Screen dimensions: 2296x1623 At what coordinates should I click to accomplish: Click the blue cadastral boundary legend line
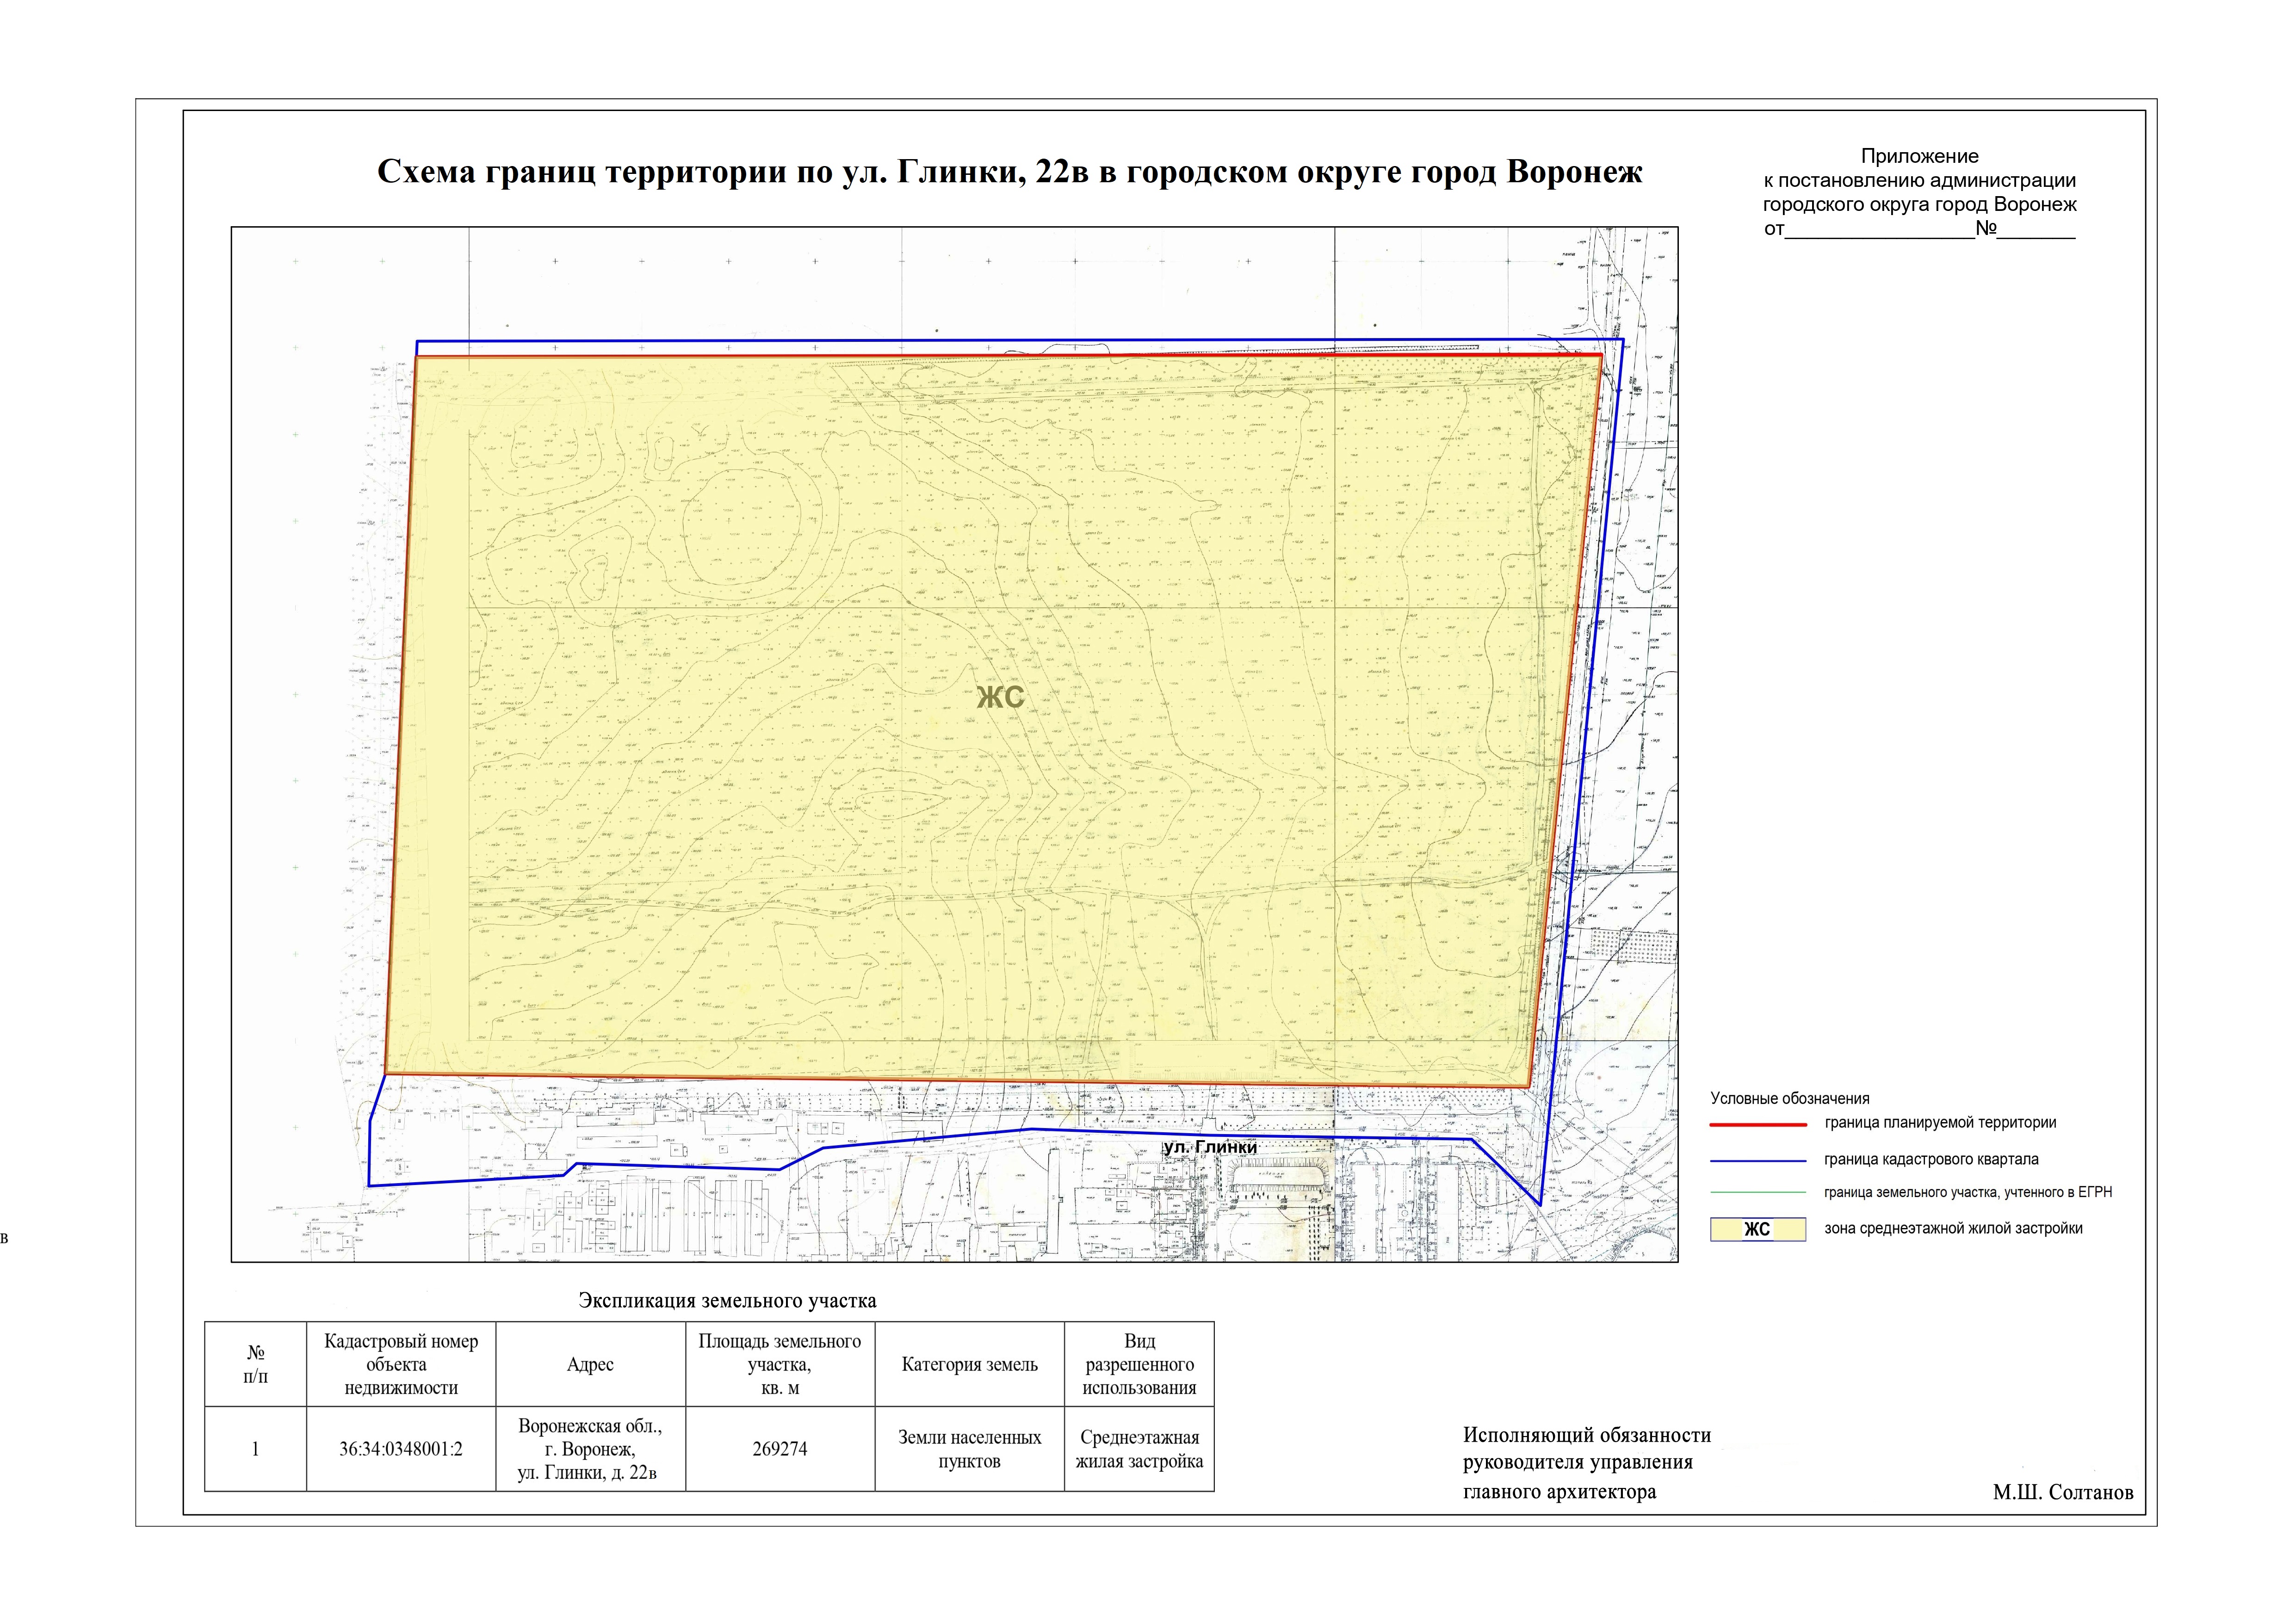point(1758,1161)
